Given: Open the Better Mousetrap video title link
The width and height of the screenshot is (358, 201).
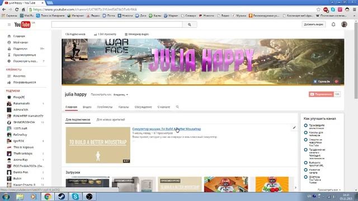Looking at the screenshot, I should (167, 129).
